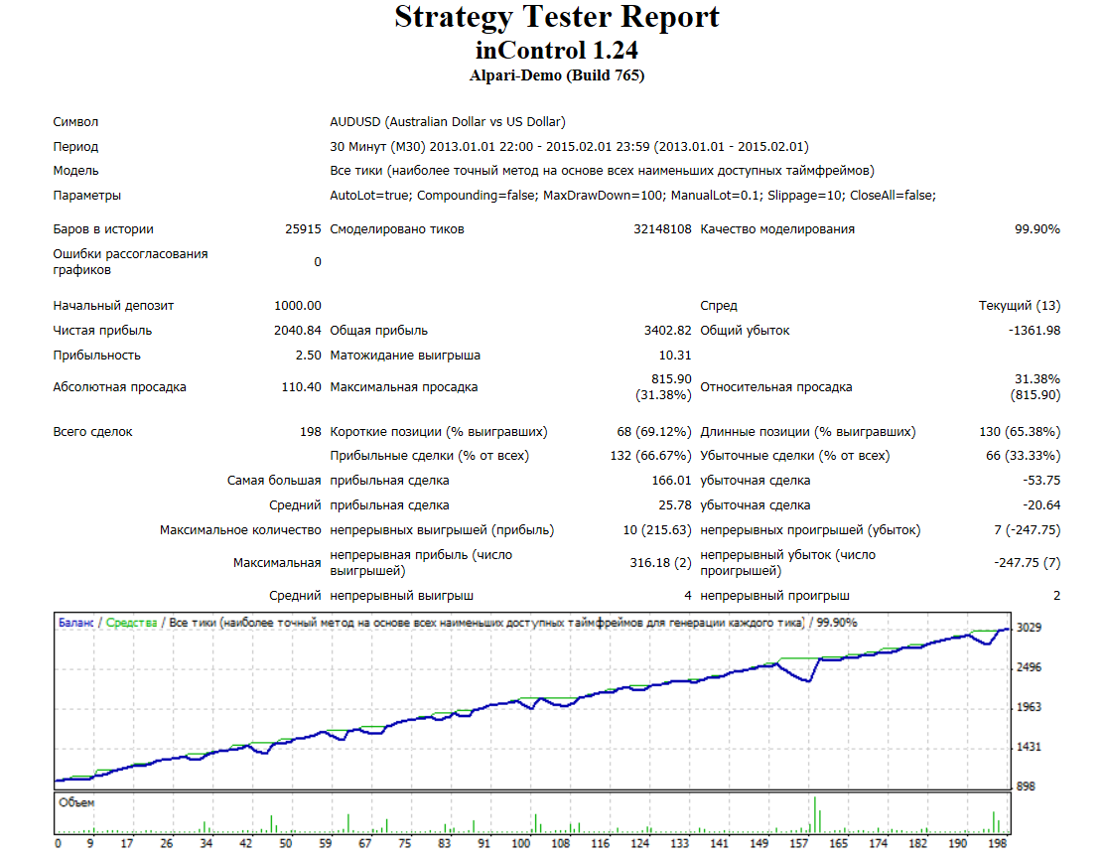
Task: Click the 'Максимальное количество' row label
Action: click(240, 530)
